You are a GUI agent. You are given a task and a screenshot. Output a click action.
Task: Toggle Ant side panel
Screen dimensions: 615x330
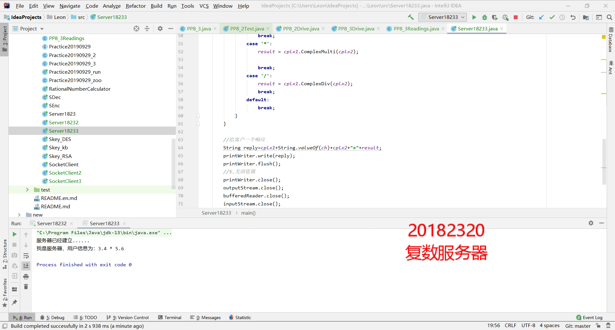pos(611,67)
